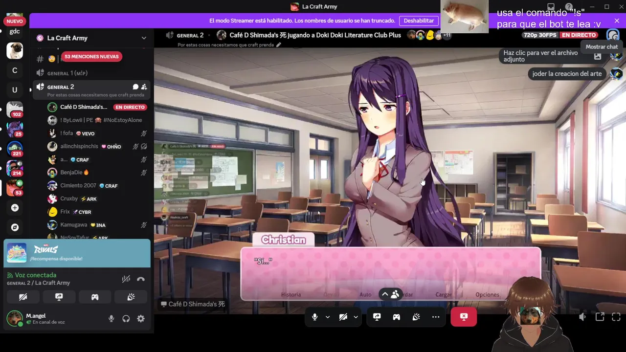Open the server with 53 notifications

pos(15,188)
